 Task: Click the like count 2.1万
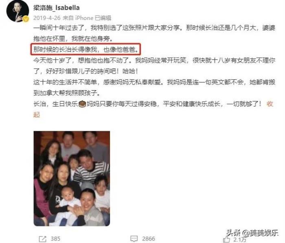click(x=240, y=240)
